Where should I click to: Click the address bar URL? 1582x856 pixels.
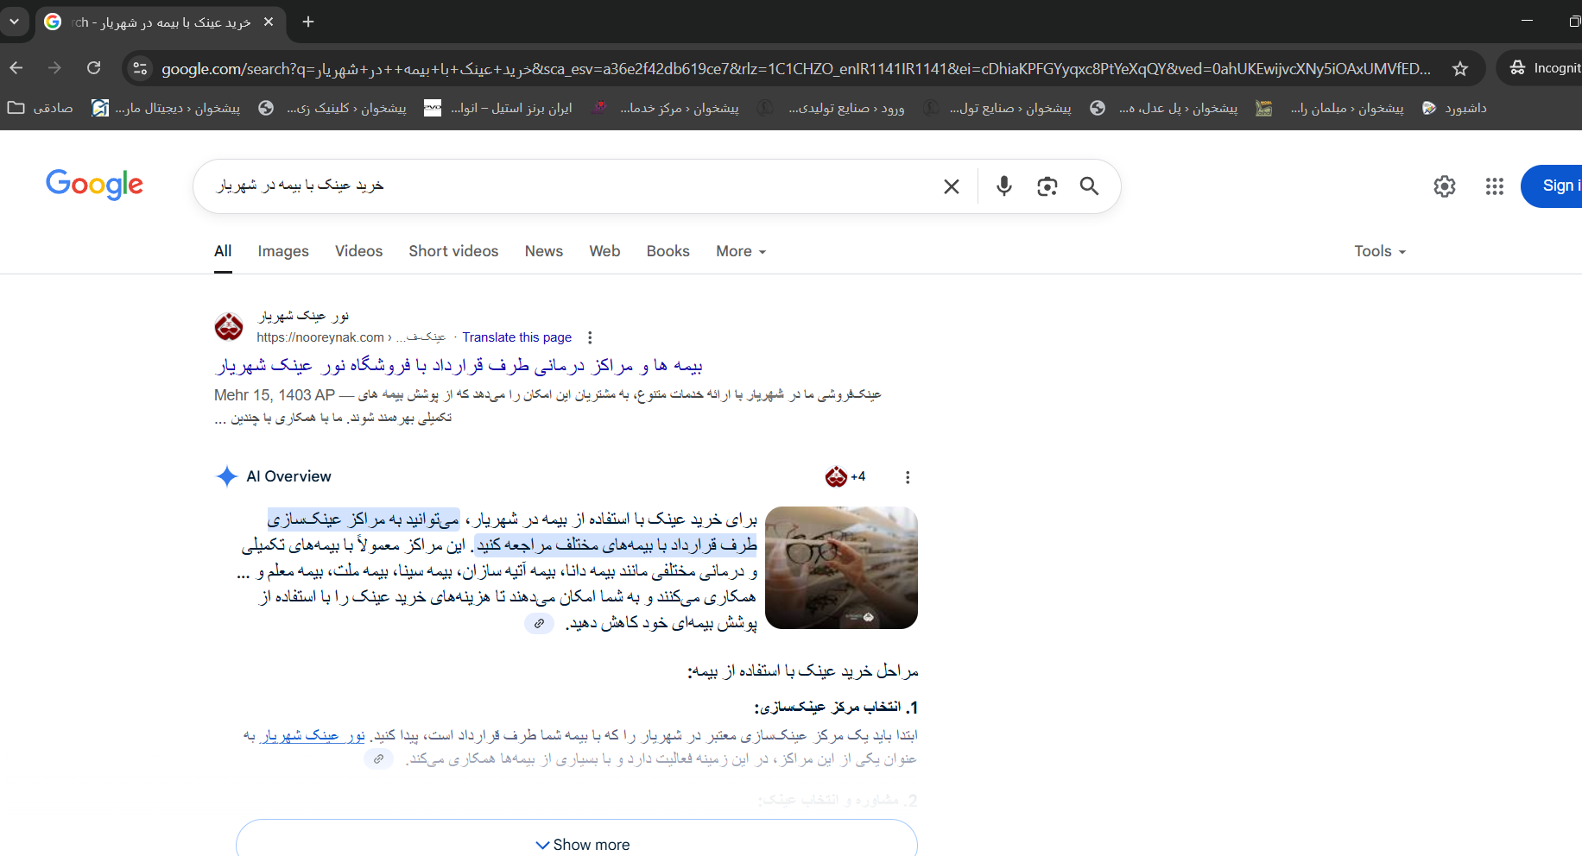(x=794, y=69)
